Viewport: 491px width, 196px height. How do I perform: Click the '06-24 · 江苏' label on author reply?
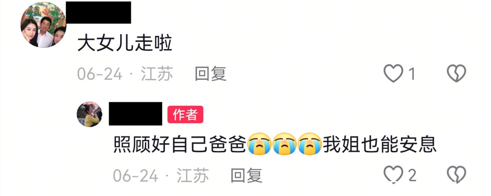tap(161, 176)
